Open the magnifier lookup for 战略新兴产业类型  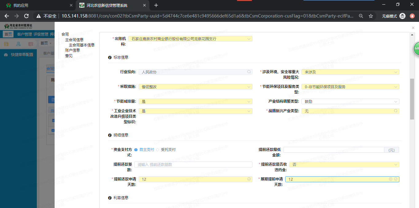pyautogui.click(x=396, y=111)
